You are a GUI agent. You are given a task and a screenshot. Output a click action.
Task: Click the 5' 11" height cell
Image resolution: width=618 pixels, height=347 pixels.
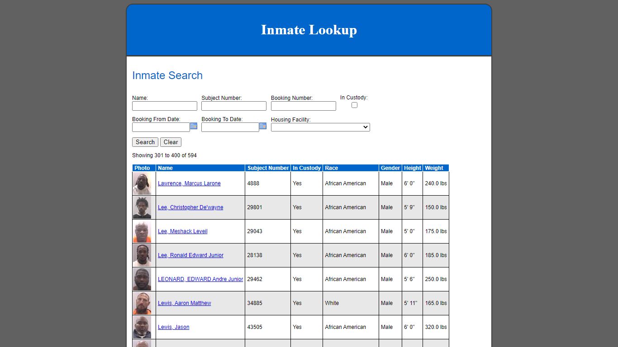[x=413, y=303]
